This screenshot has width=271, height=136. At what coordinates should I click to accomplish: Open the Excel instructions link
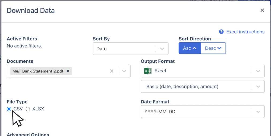pos(245,32)
